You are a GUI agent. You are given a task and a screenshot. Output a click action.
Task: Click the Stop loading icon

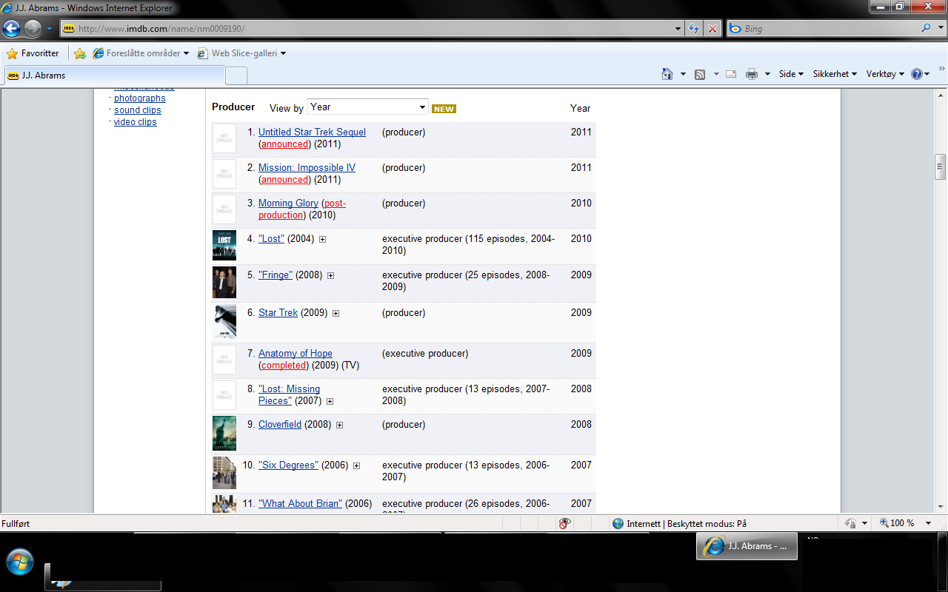712,29
